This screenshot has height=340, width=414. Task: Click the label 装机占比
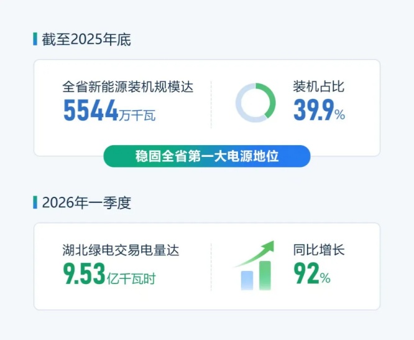click(x=319, y=87)
